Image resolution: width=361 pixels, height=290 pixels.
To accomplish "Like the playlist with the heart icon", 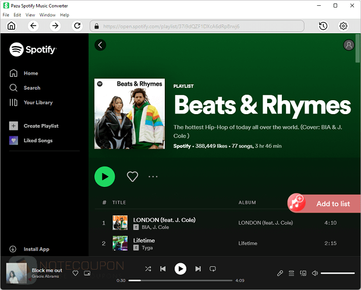I will (133, 176).
